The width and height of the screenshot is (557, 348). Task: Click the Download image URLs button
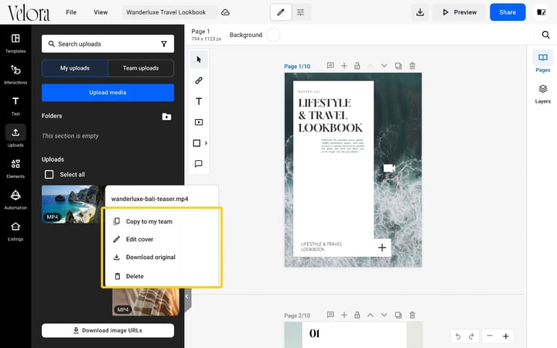point(108,331)
